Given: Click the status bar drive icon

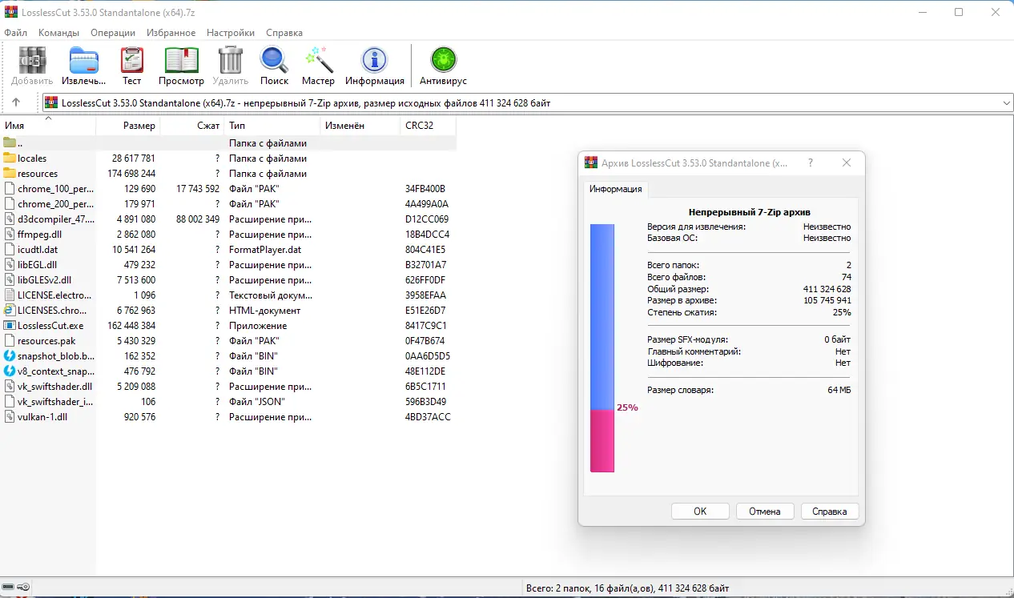Looking at the screenshot, I should (x=8, y=588).
